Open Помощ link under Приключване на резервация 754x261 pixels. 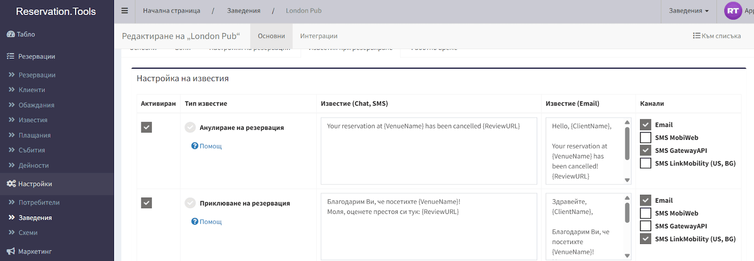coord(210,222)
